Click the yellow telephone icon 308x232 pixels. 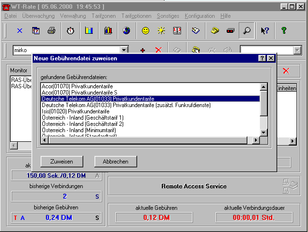215,30
